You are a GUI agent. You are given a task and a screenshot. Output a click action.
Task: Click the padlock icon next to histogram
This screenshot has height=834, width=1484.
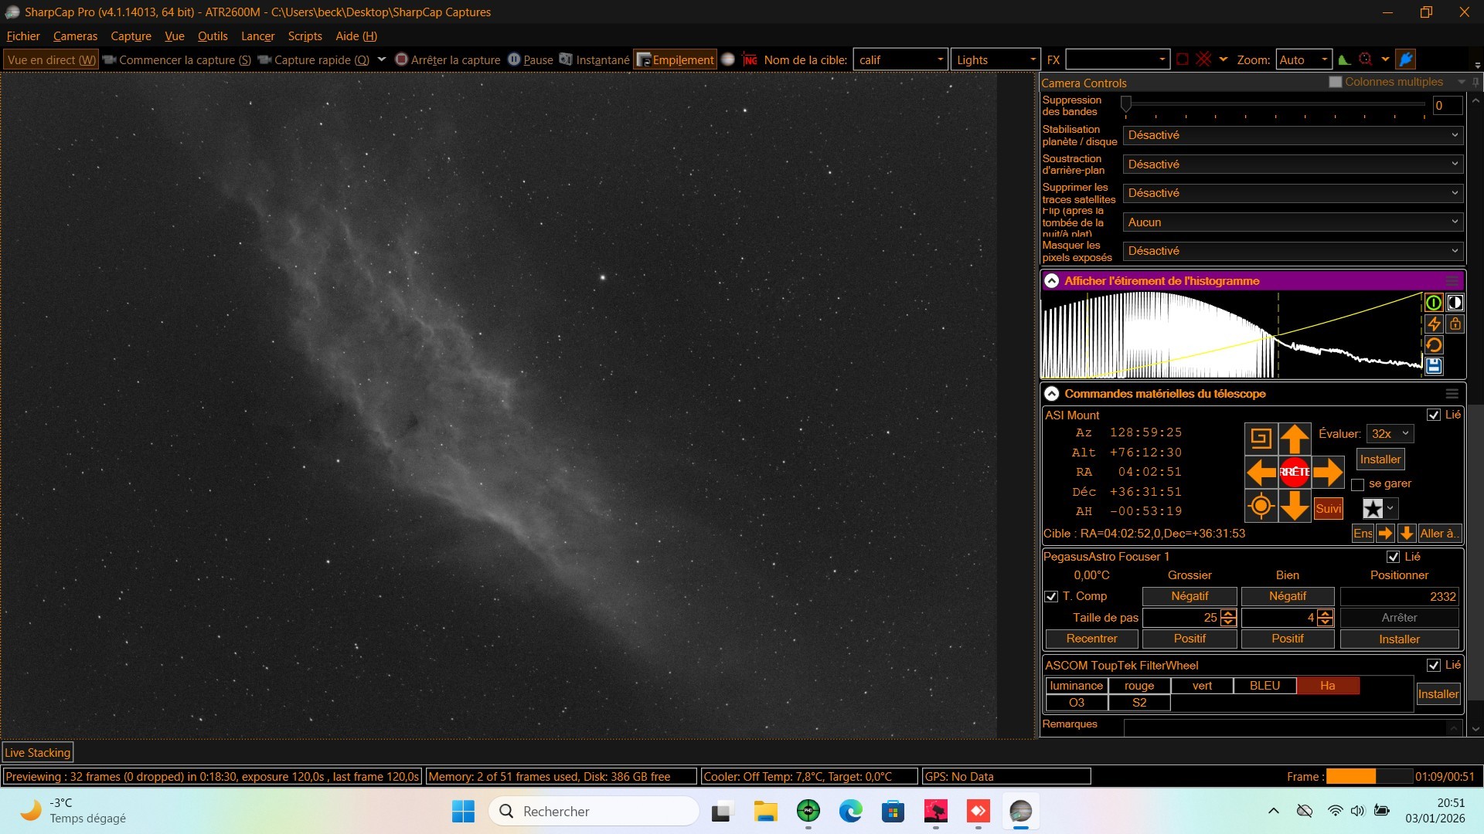tap(1455, 324)
